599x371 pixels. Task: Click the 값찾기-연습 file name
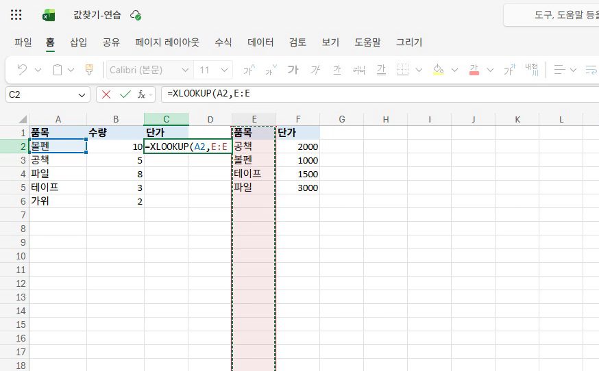[x=97, y=15]
